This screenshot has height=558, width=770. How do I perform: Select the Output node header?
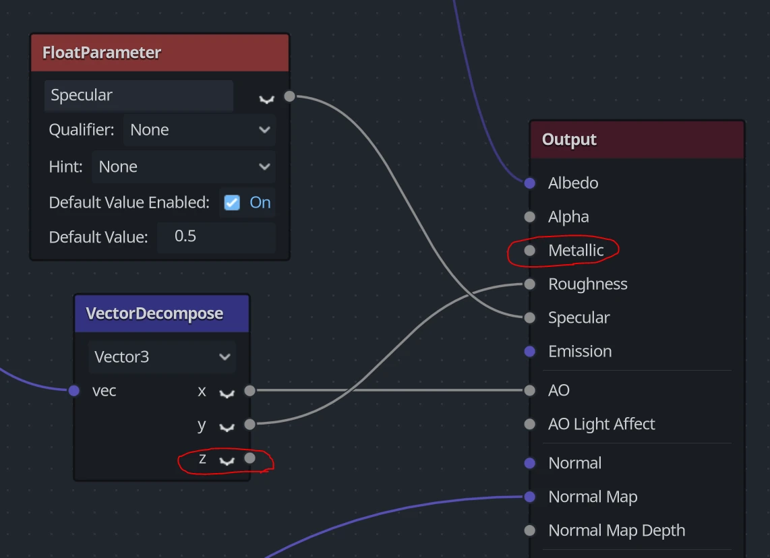tap(636, 139)
